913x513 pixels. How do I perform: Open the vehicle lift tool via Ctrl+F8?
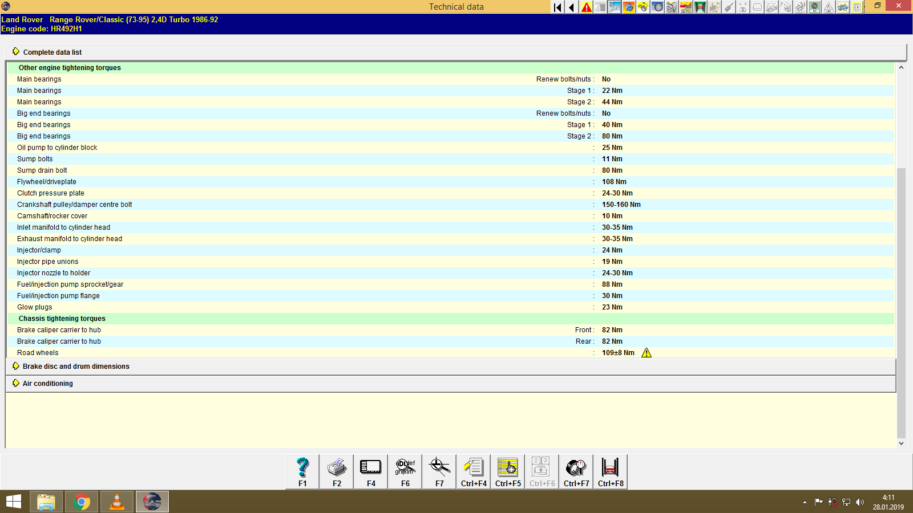pyautogui.click(x=610, y=467)
